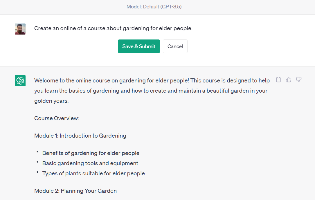The image size is (315, 200).
Task: Click the green ChatGPT logo avatar
Action: (20, 81)
